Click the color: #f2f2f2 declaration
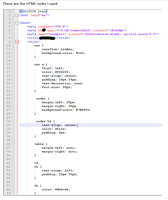Screen dimensions: 168x200 56,72
